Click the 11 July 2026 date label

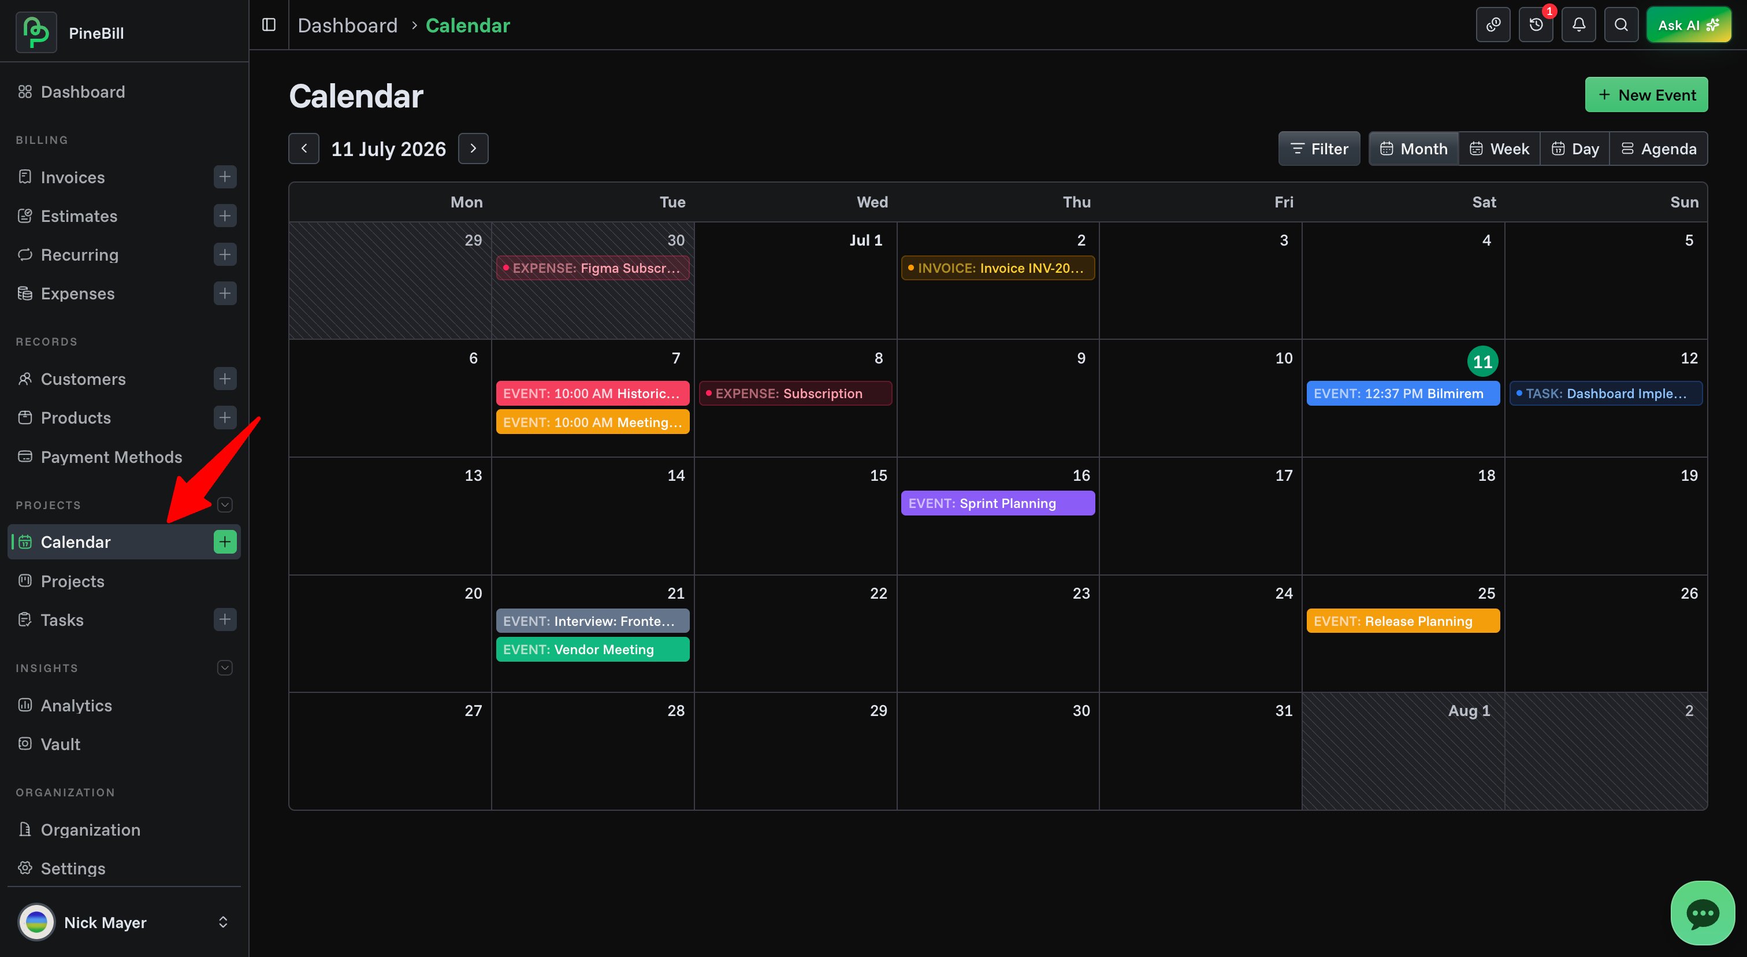point(388,149)
